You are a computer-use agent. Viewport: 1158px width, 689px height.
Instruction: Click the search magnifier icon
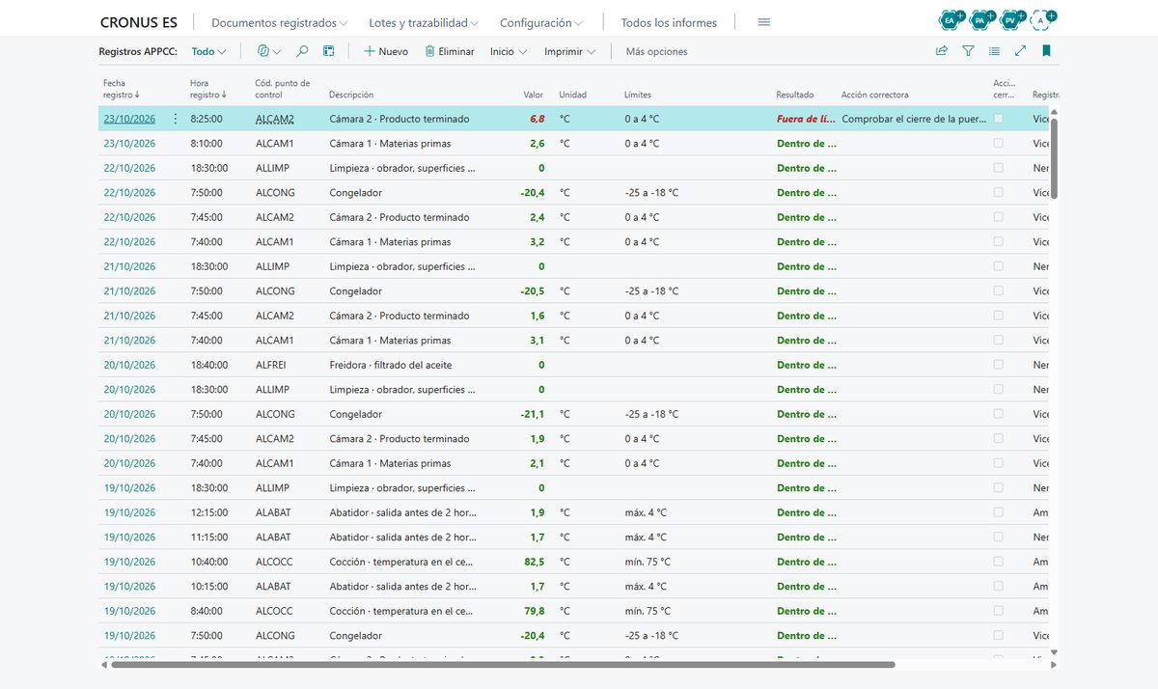pyautogui.click(x=302, y=51)
